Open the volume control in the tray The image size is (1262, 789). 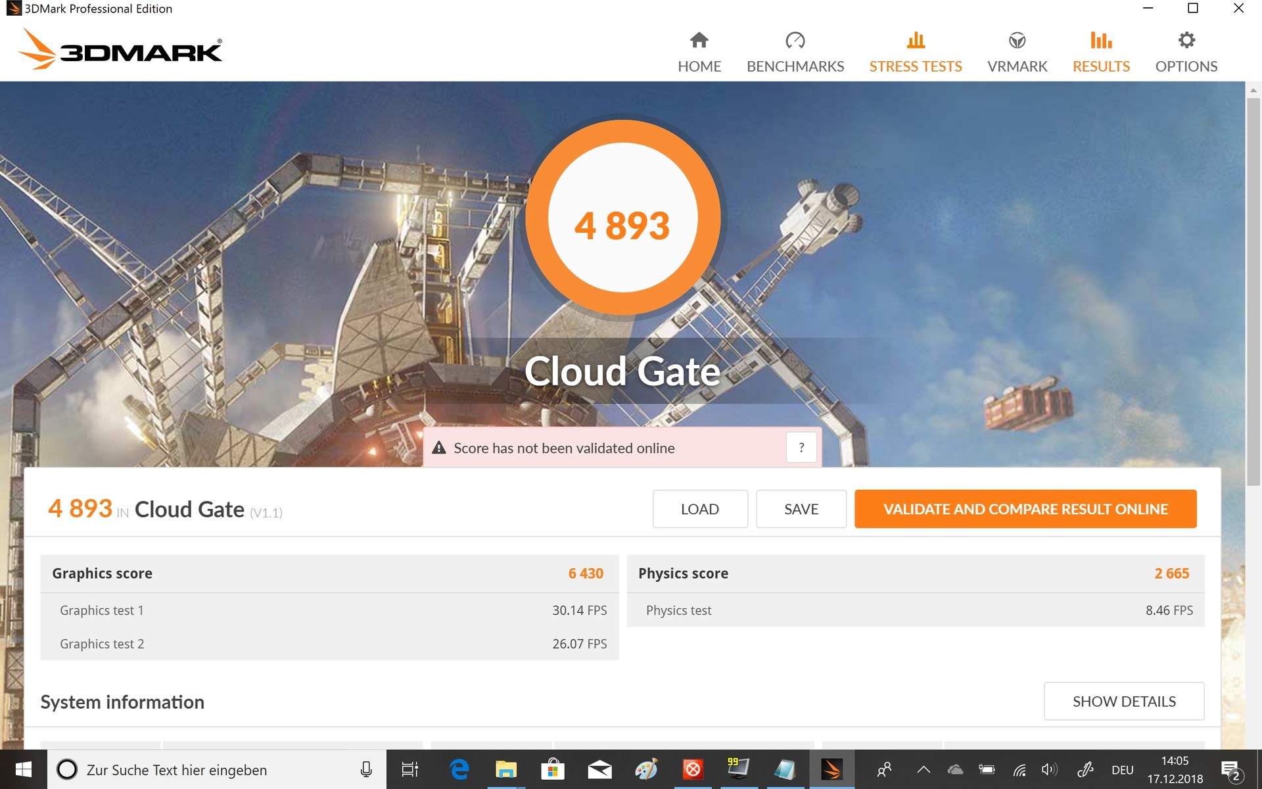[1049, 769]
